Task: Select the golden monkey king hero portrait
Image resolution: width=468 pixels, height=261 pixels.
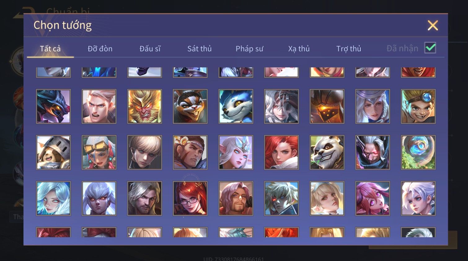Action: click(x=144, y=106)
